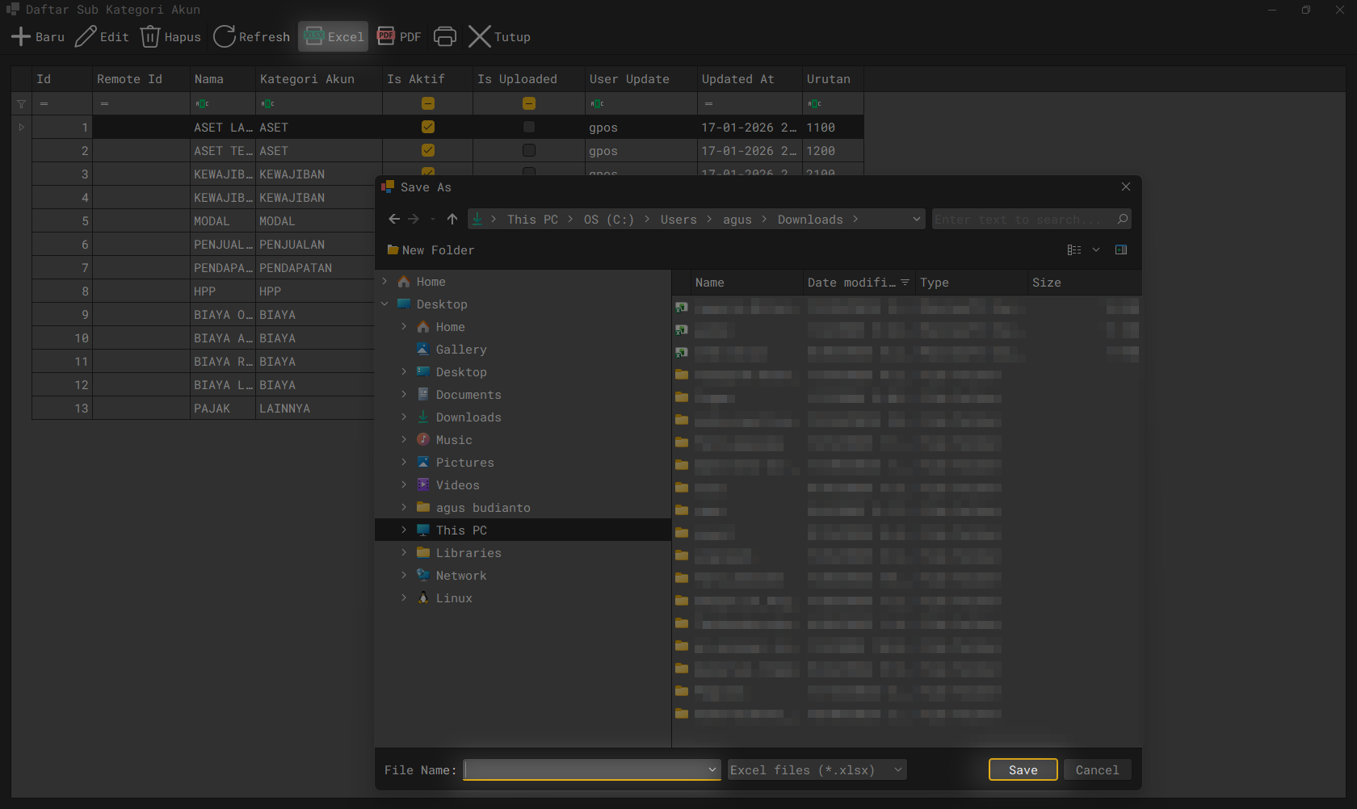Check Is Uploaded on the ASET TE row
The height and width of the screenshot is (809, 1357).
[529, 150]
